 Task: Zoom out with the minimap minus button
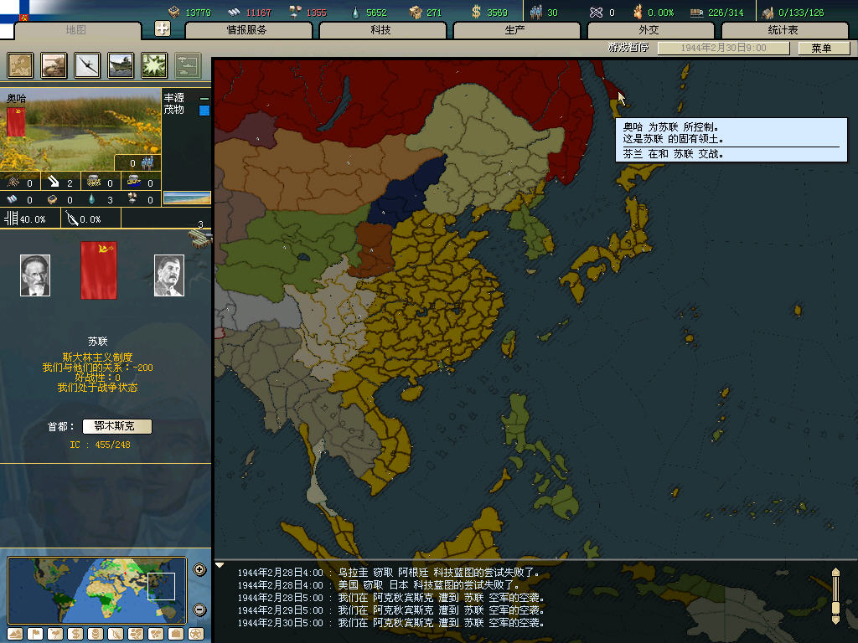pos(199,610)
